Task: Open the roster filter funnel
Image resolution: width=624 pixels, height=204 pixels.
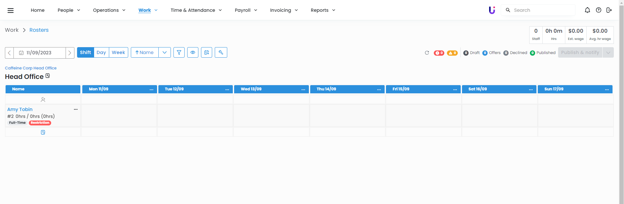Action: (179, 52)
